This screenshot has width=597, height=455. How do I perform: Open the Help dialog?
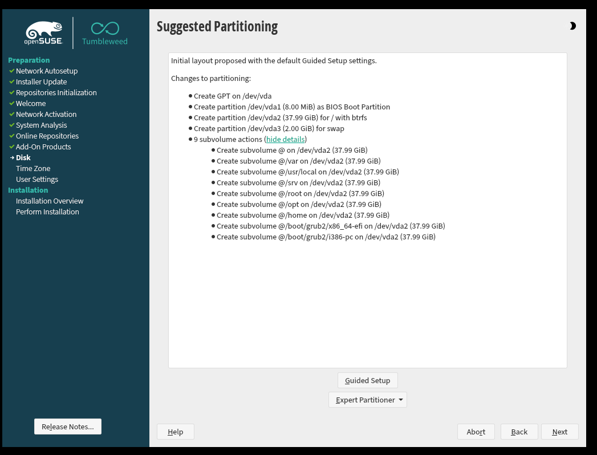coord(175,432)
